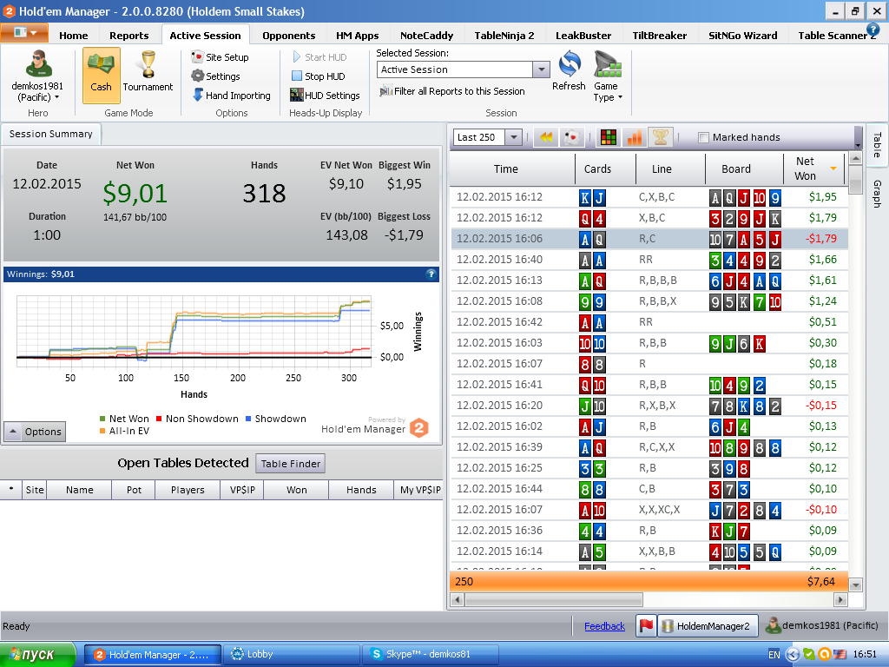Select the 16:06 AQ hand row

tap(649, 239)
